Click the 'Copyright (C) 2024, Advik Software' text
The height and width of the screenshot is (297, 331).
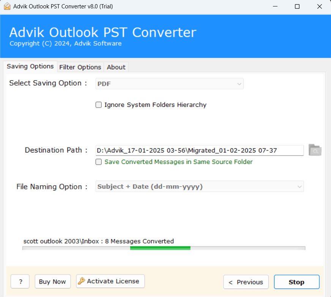pyautogui.click(x=66, y=43)
